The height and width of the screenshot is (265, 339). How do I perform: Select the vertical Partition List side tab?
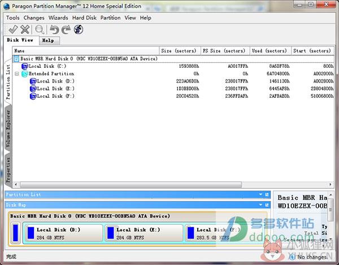point(8,82)
